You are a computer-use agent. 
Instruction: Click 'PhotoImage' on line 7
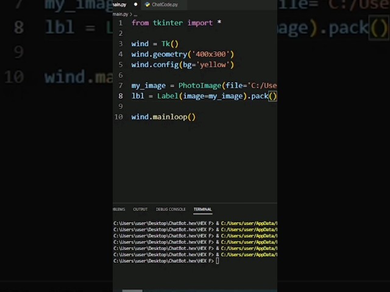click(x=200, y=86)
